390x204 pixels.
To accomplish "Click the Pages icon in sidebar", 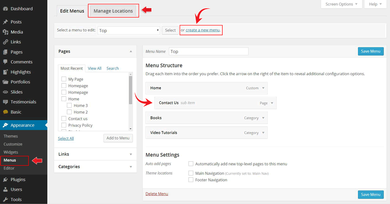I will coord(5,52).
